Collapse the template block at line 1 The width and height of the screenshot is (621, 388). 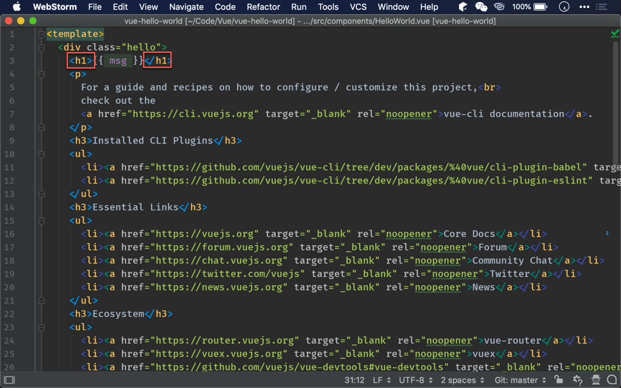42,35
